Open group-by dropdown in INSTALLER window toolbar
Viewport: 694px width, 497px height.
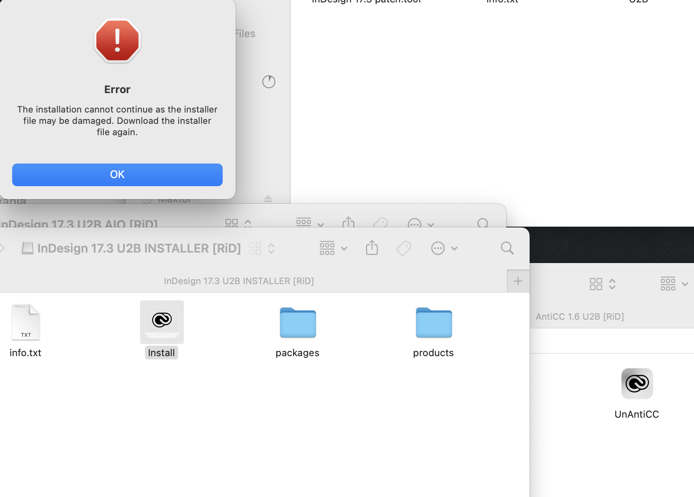click(x=333, y=248)
